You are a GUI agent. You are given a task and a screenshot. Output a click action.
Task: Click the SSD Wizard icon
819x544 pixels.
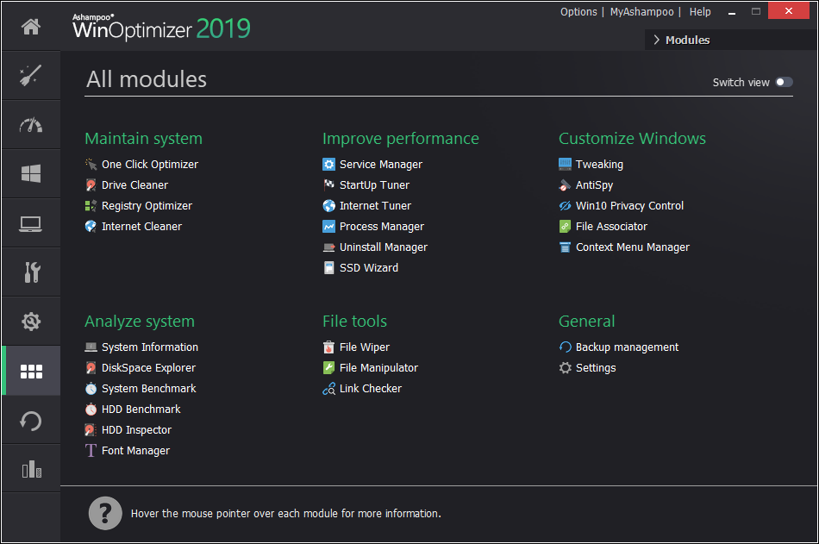pyautogui.click(x=328, y=268)
